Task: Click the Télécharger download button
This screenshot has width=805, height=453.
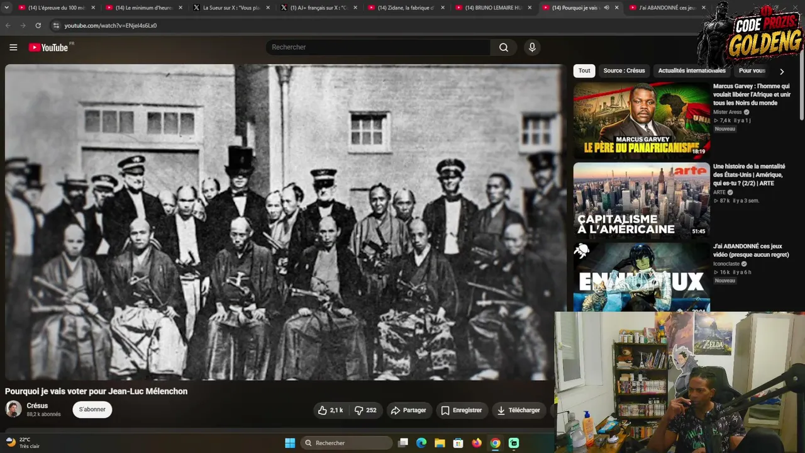Action: (x=518, y=410)
